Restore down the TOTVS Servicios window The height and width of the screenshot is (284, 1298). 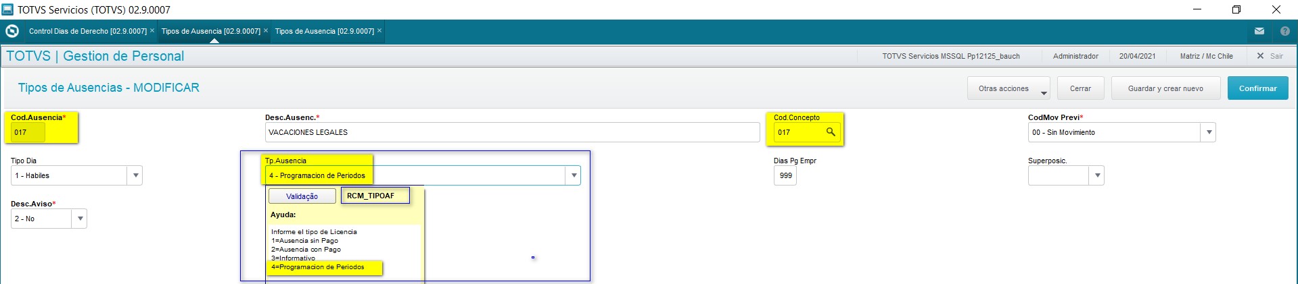1236,9
